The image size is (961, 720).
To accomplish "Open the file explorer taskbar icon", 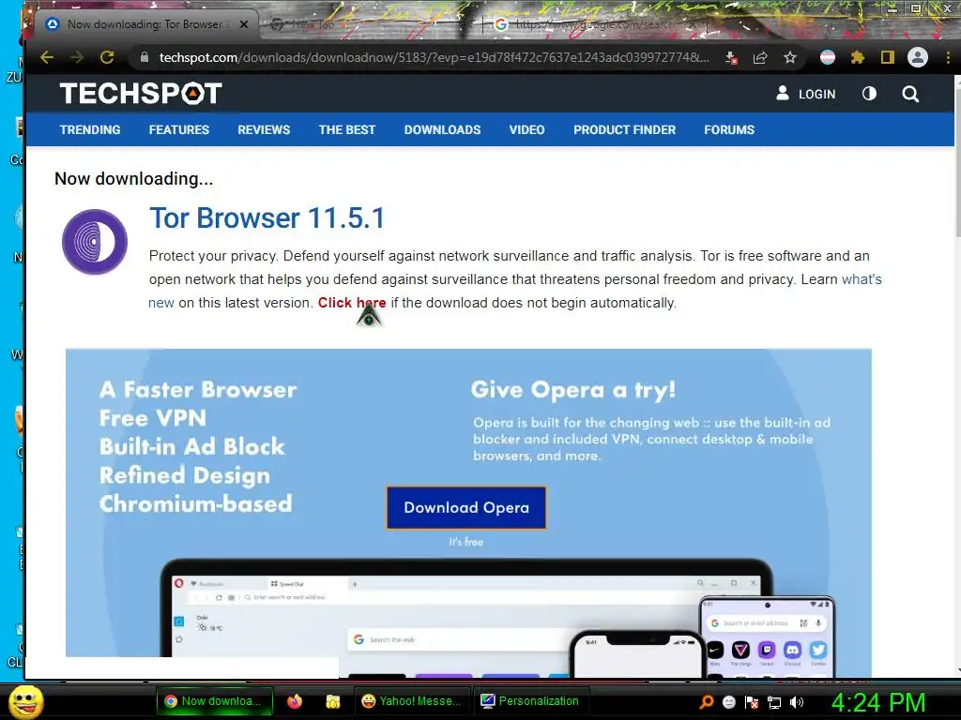I will pyautogui.click(x=333, y=701).
